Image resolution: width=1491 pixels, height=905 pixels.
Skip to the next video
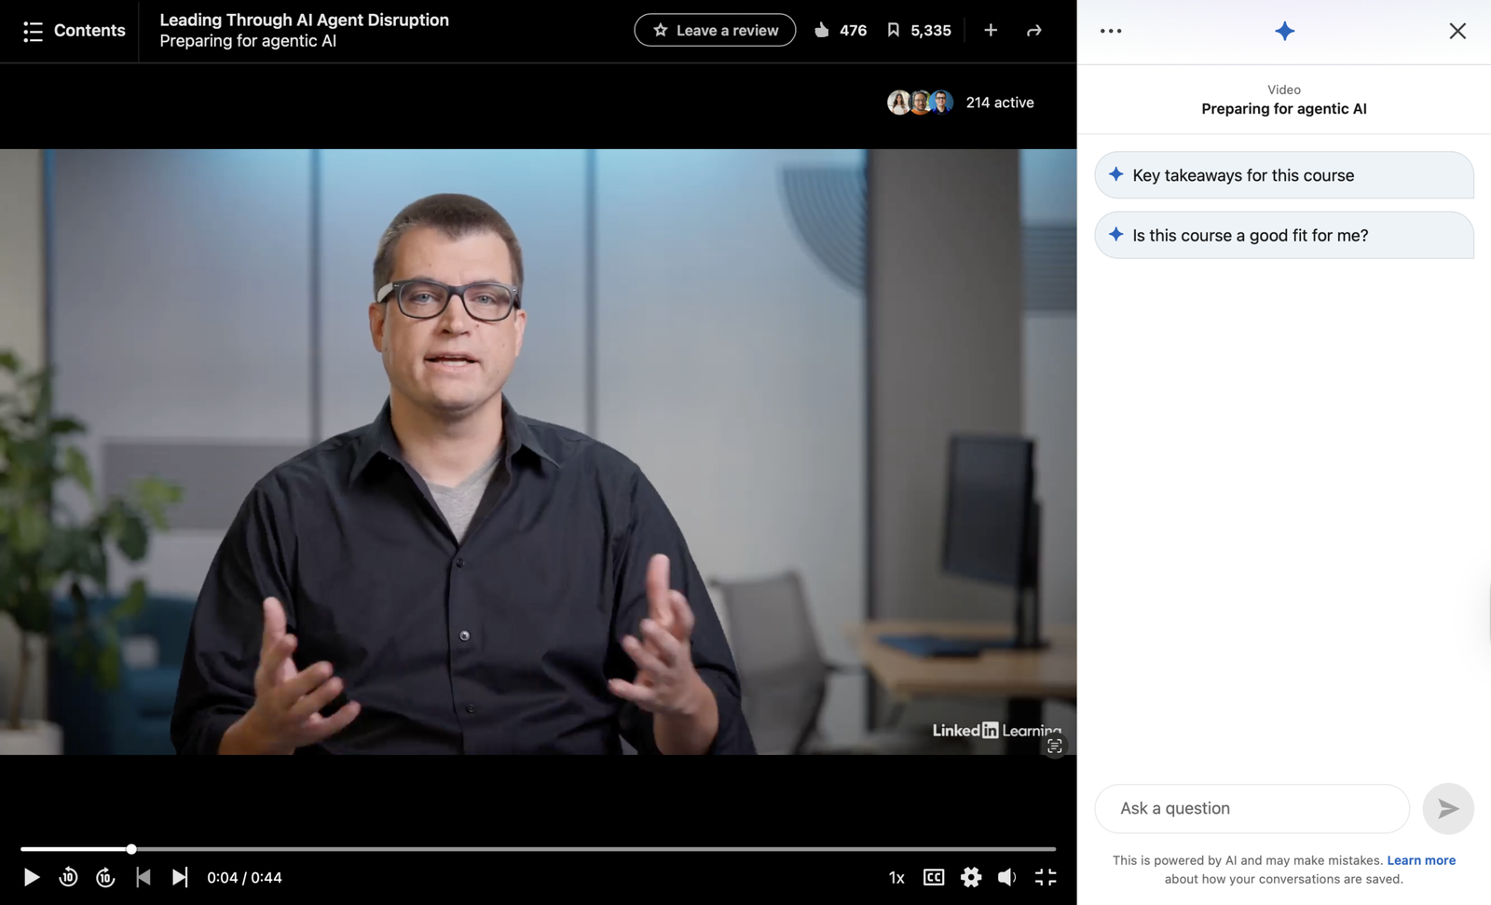180,877
